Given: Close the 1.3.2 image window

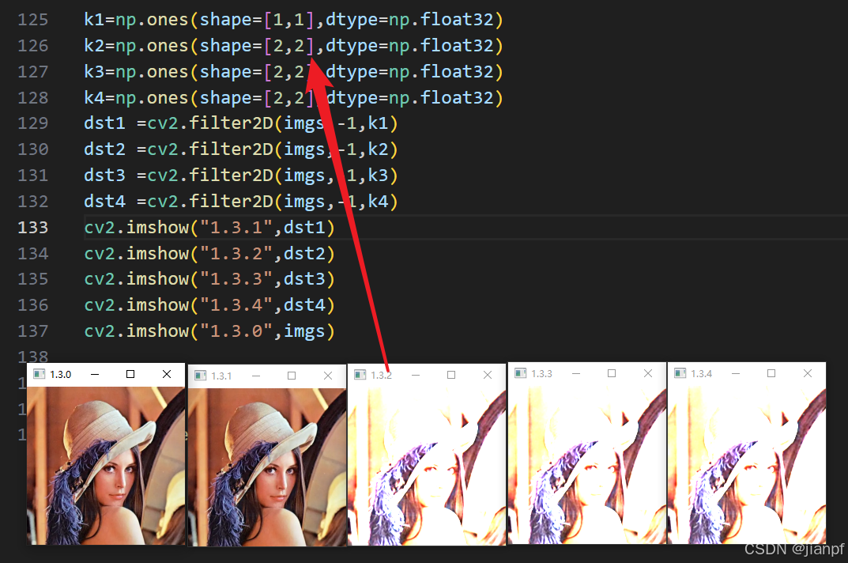Looking at the screenshot, I should 488,375.
